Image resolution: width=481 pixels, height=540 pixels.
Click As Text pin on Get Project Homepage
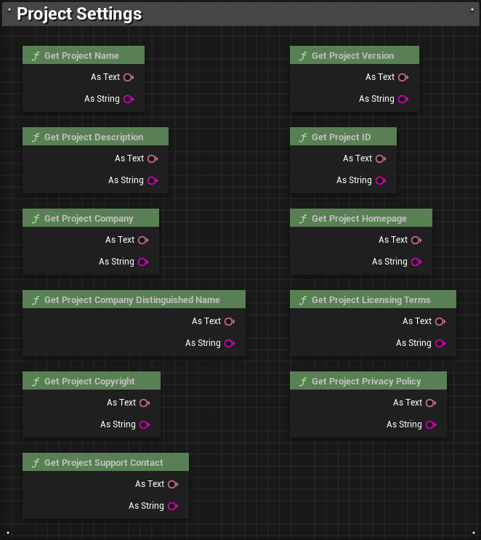(x=416, y=240)
